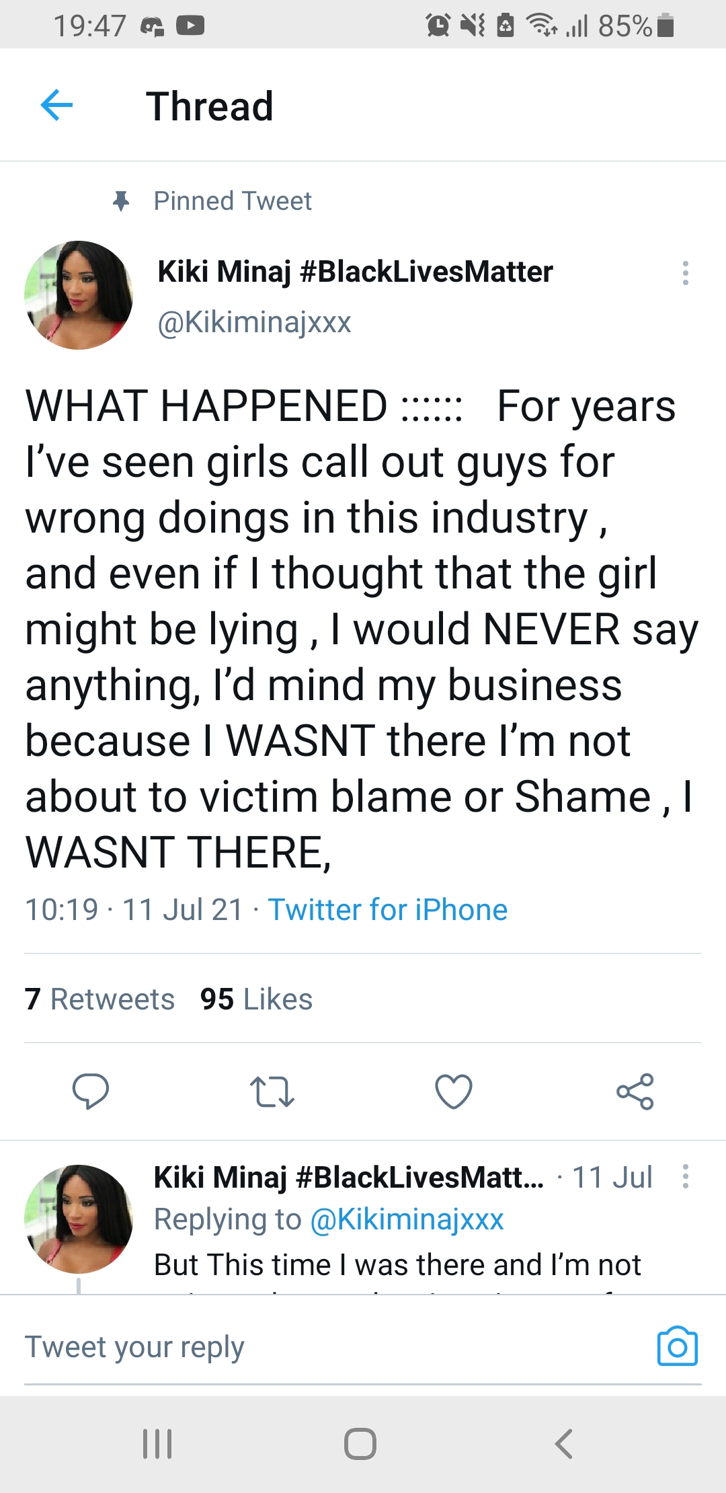Tap the @Kikiminajxxx handle under author name
The image size is (726, 1493).
(254, 321)
